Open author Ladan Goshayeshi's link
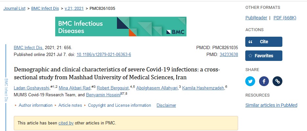The width and height of the screenshot is (307, 131). (32, 88)
